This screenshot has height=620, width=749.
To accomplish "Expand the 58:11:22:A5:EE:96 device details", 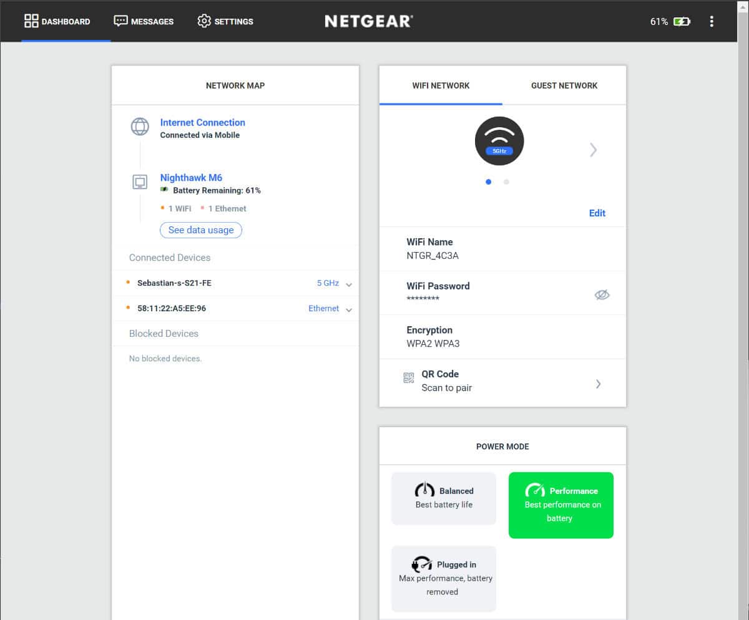I will tap(349, 310).
